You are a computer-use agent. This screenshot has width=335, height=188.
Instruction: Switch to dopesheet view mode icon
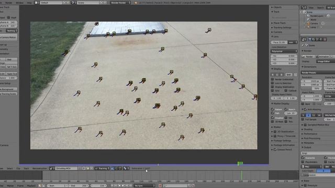(x=120, y=168)
